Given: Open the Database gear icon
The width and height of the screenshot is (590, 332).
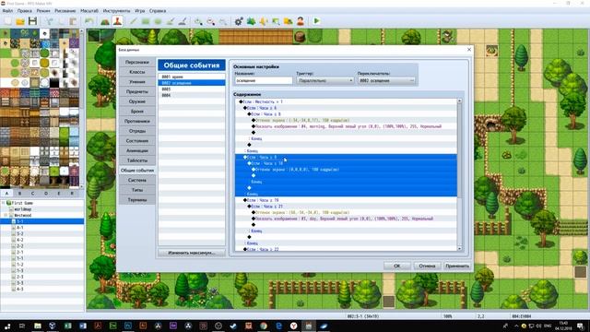Looking at the screenshot, I should (x=239, y=21).
